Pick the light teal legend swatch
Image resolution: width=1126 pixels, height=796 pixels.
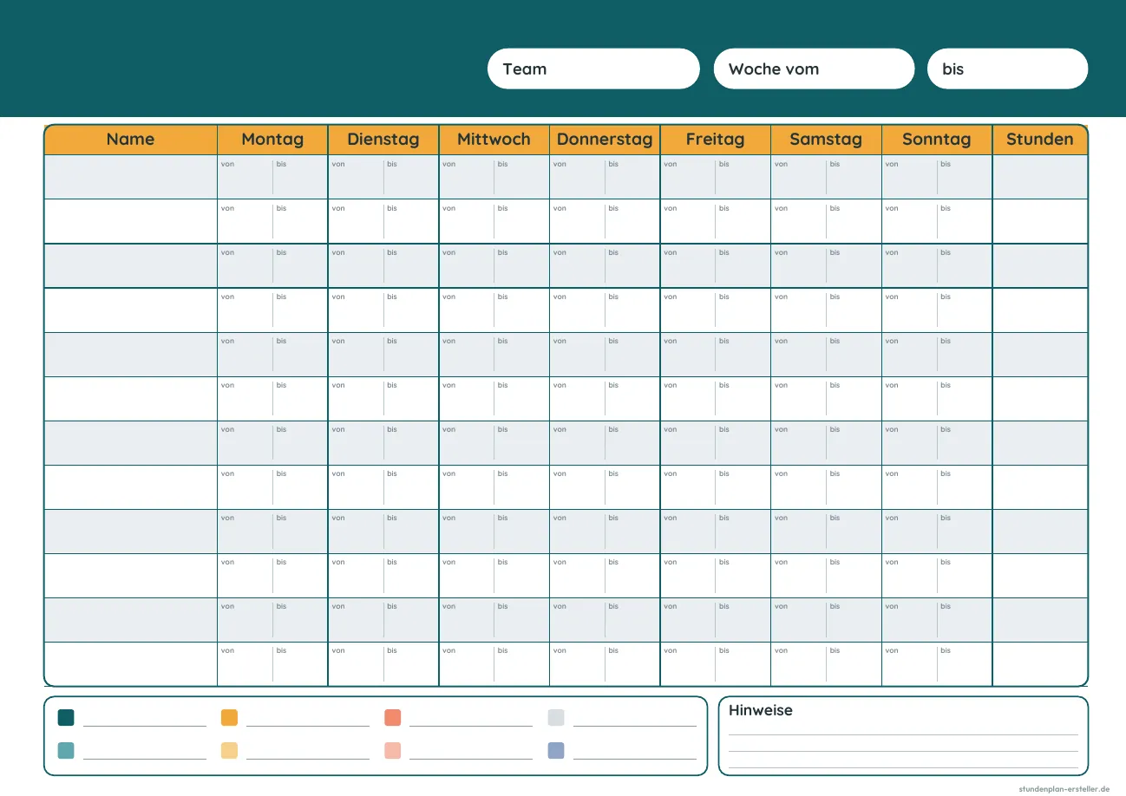pyautogui.click(x=66, y=750)
